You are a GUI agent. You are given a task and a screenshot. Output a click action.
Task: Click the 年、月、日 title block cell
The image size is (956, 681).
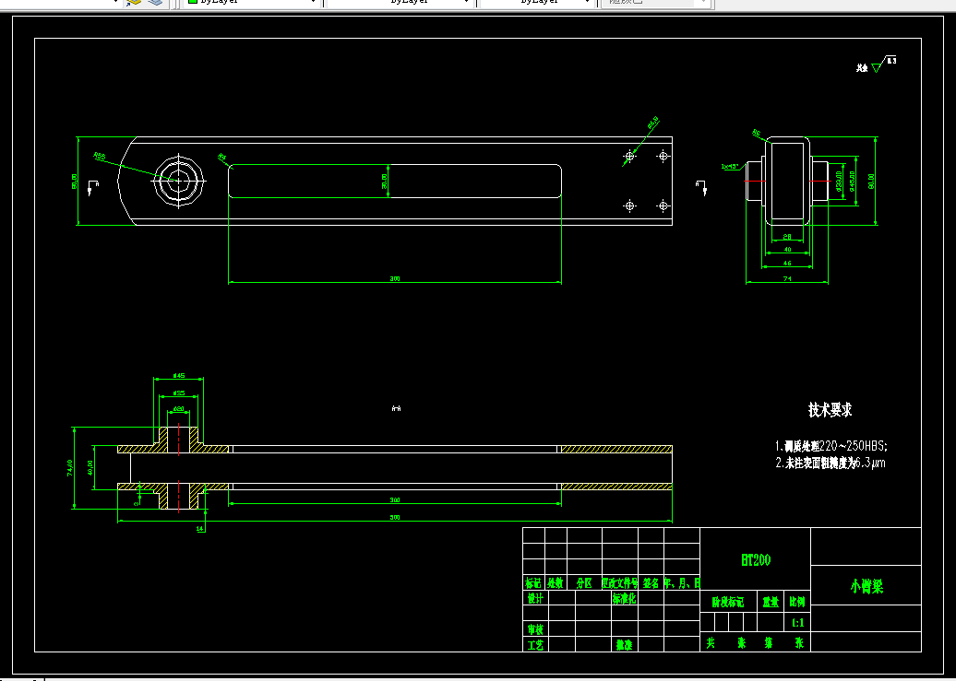pos(682,583)
